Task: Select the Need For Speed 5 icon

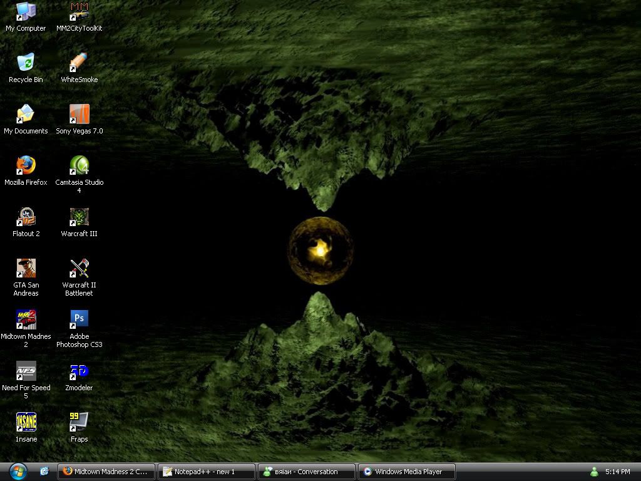Action: coord(26,371)
